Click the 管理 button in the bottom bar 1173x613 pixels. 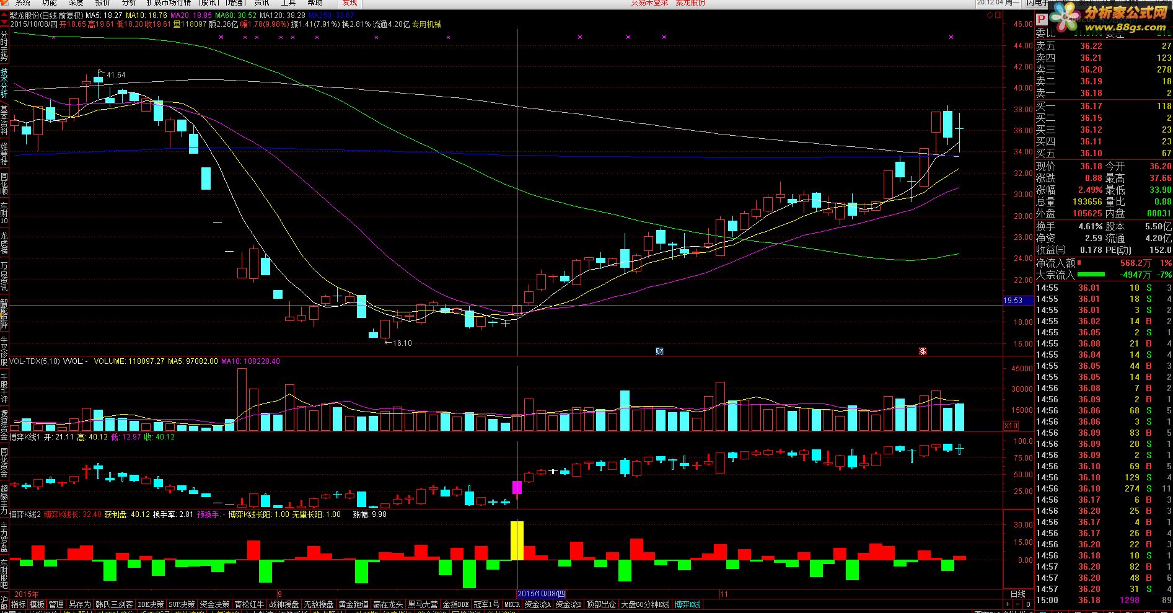point(56,604)
